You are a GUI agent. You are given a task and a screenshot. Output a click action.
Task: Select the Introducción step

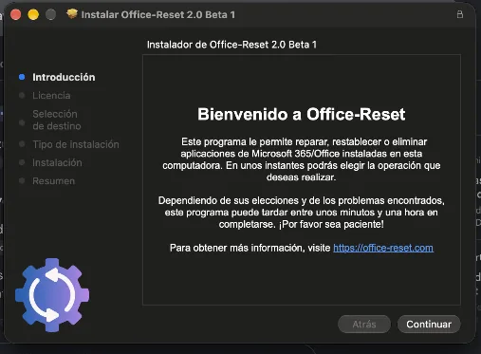[64, 77]
